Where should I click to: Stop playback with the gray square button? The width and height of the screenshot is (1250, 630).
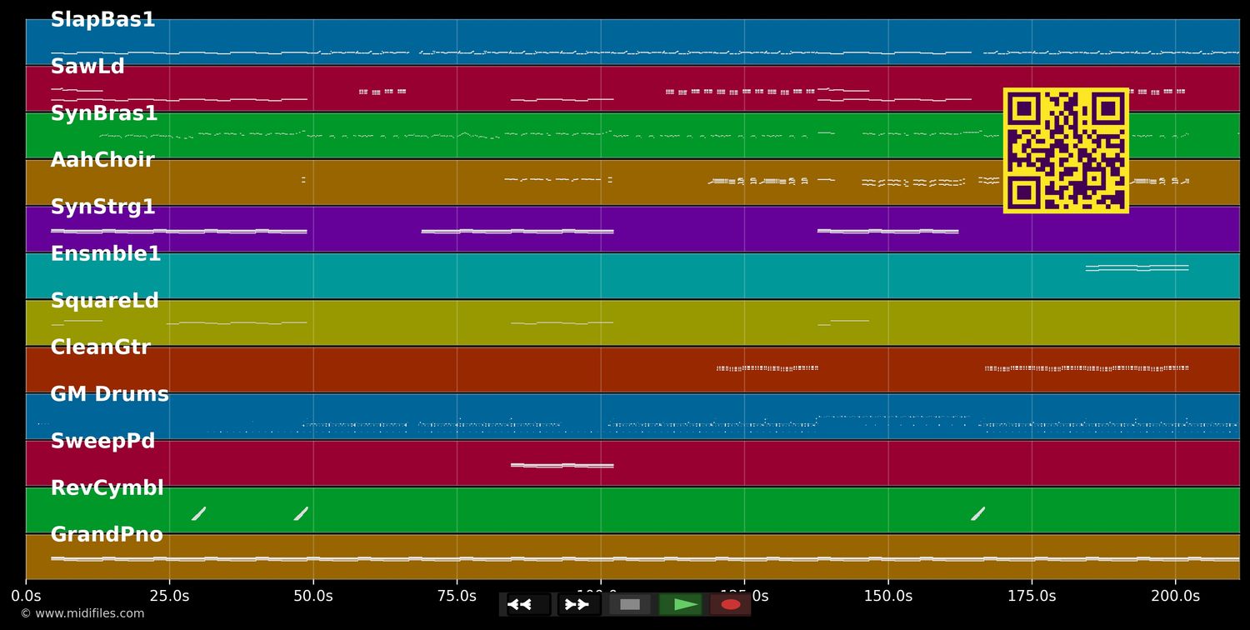630,604
